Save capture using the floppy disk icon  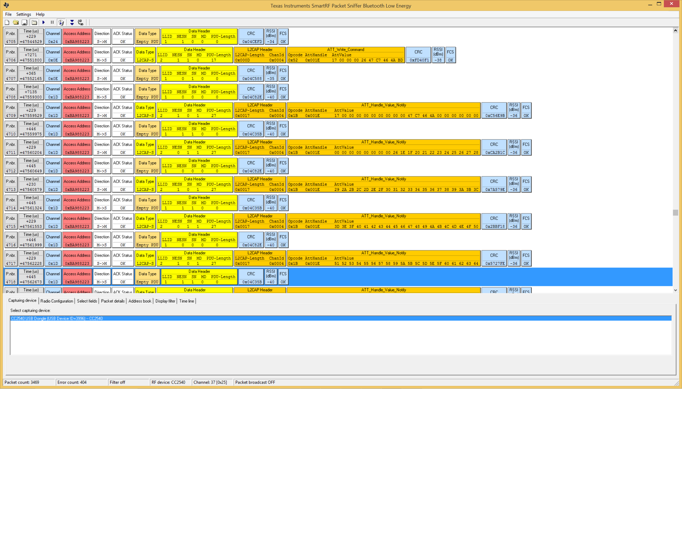click(25, 23)
